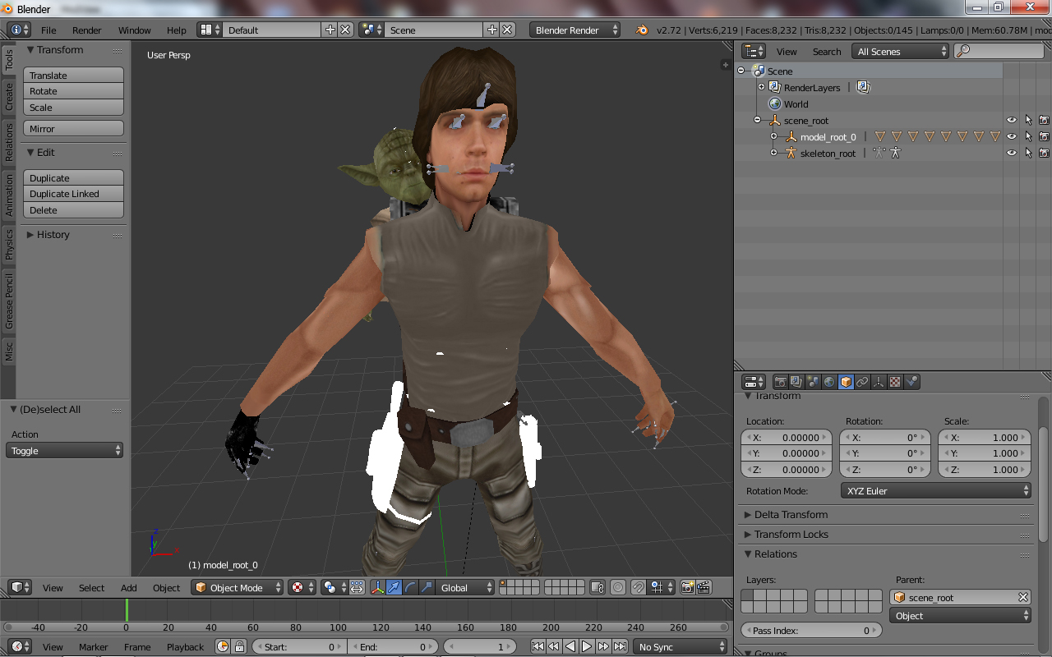Expand model_root_0 children in outliner

tap(773, 136)
